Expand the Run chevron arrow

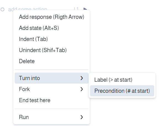point(82,117)
